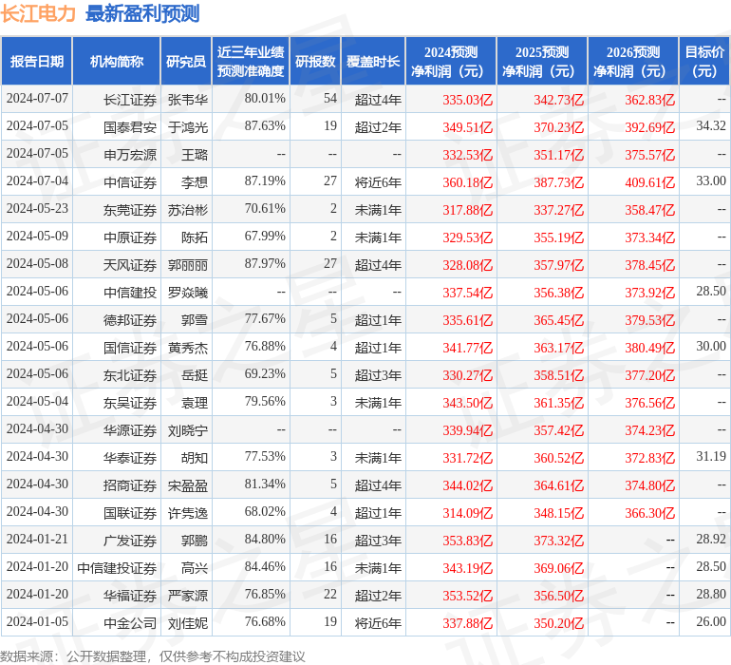Click the 中信建投证券 institution cell
731x665 pixels.
coord(117,567)
